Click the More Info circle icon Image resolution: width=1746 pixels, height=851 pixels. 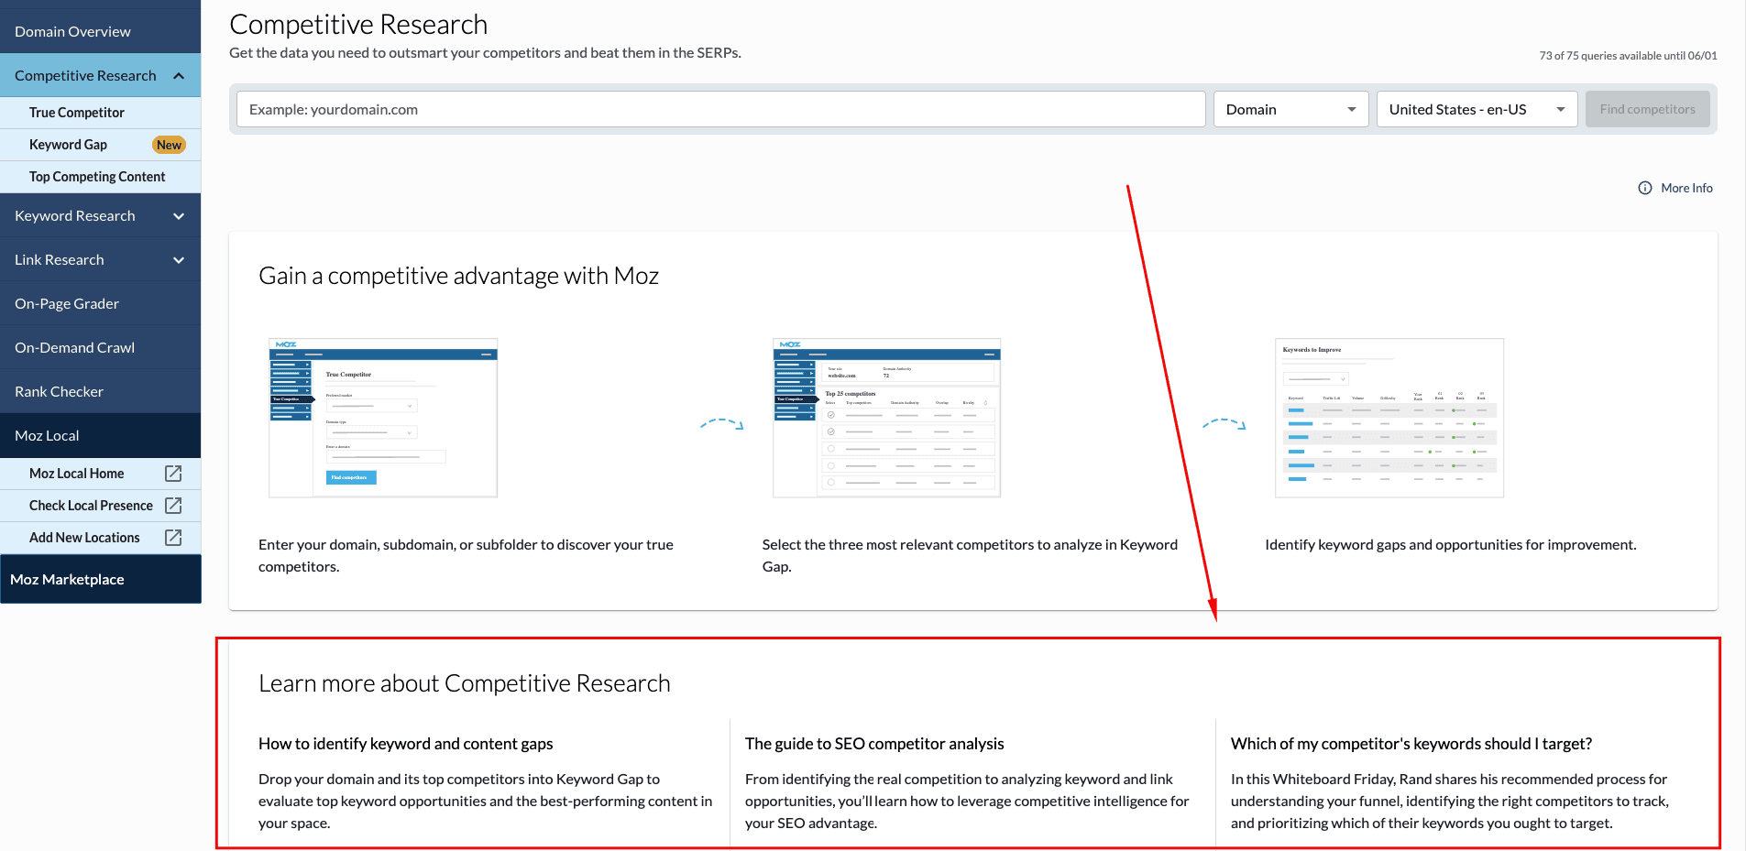1644,188
